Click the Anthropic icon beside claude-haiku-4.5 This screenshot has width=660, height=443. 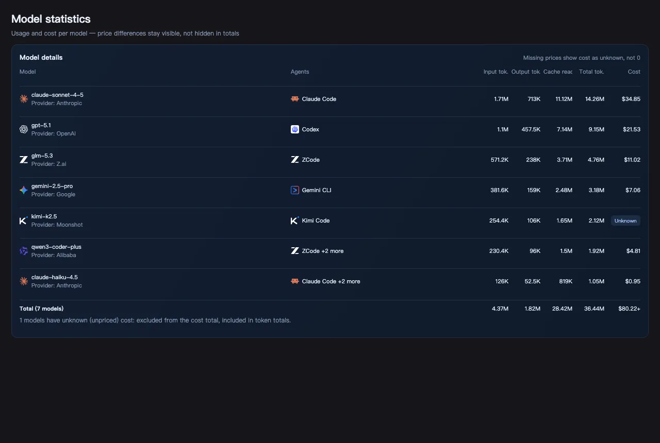(x=24, y=281)
